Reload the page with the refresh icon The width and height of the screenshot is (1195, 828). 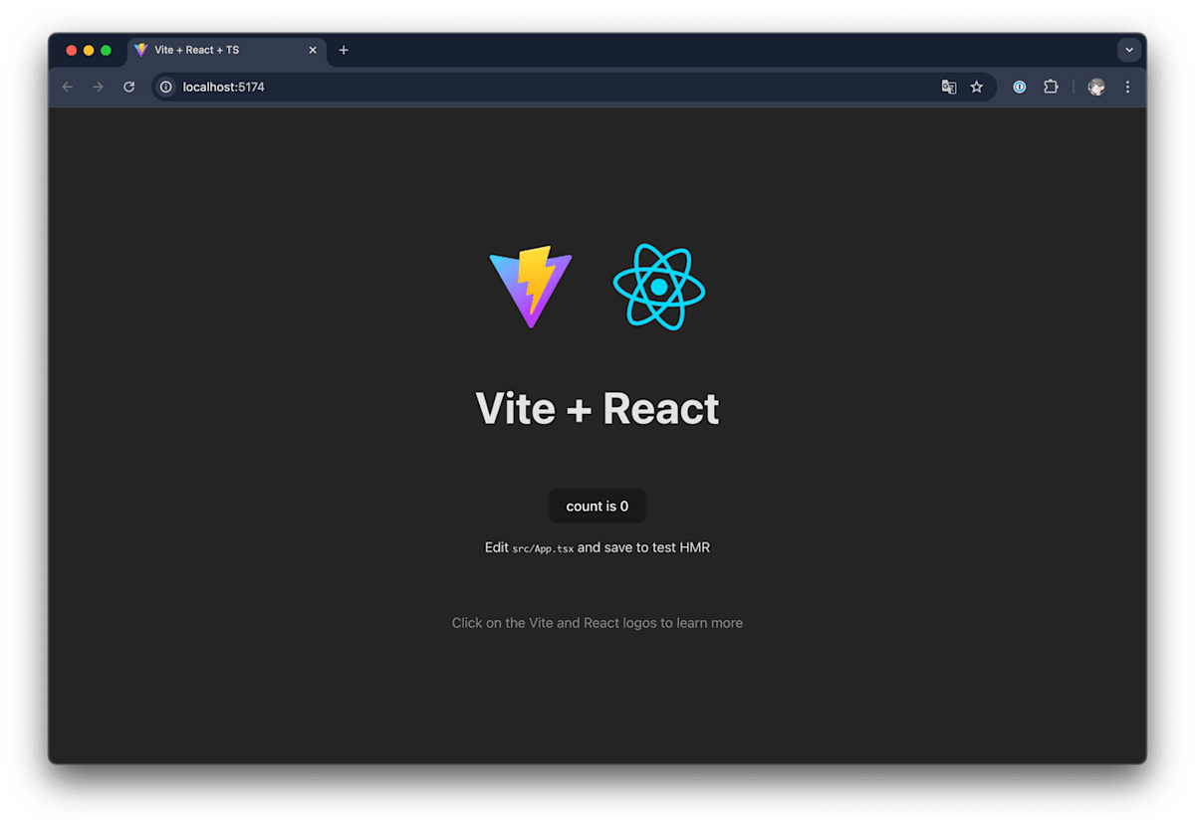128,87
